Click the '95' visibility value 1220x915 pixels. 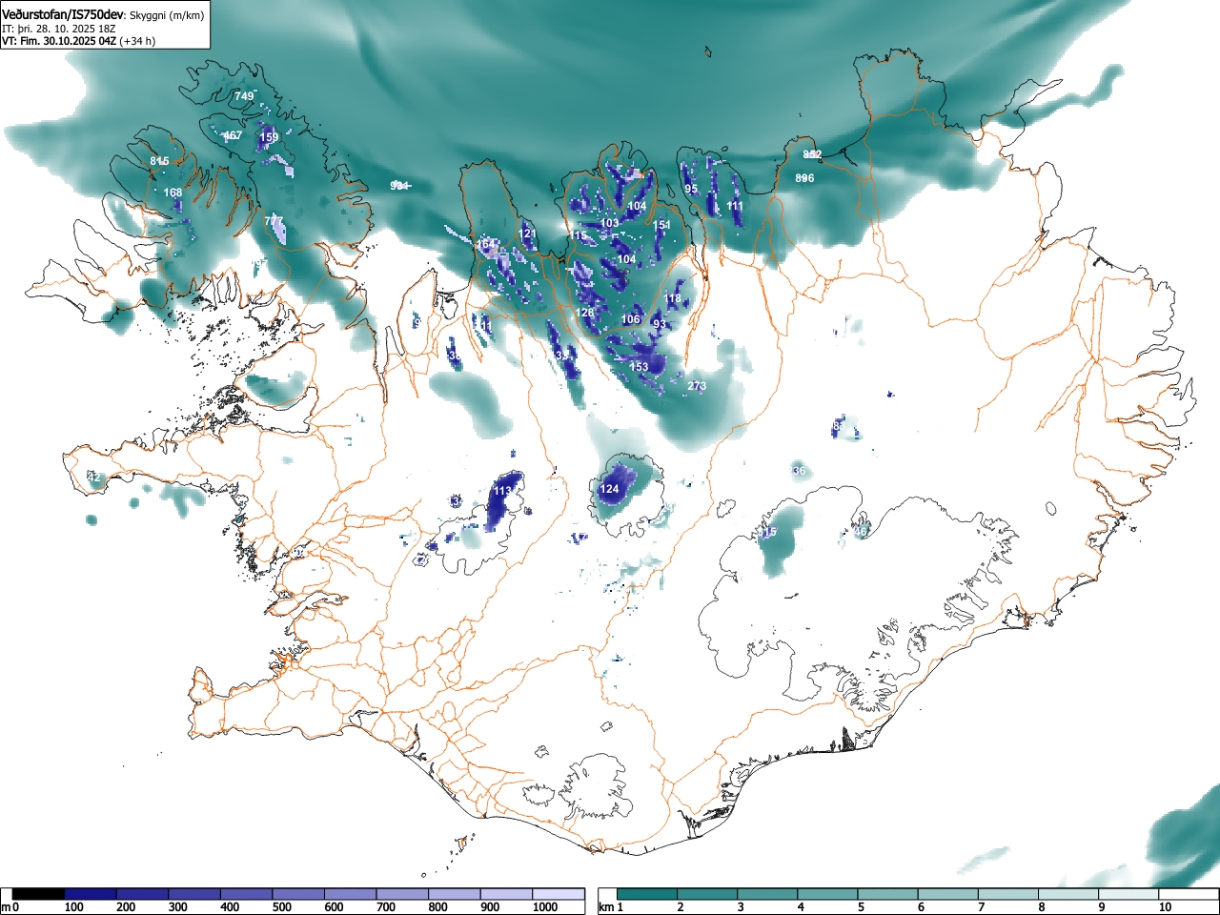click(691, 189)
